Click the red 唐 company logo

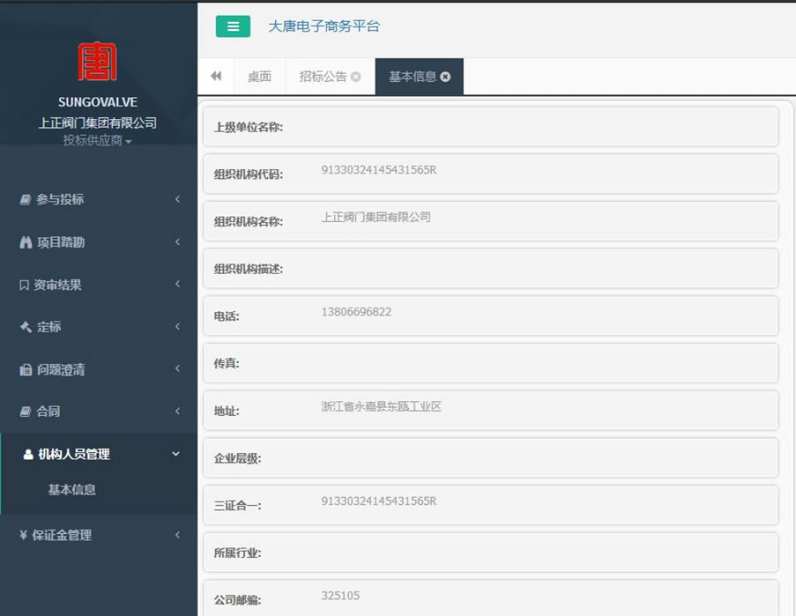pos(98,62)
